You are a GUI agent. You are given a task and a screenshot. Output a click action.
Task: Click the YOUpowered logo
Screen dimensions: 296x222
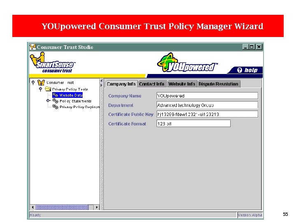pyautogui.click(x=187, y=63)
